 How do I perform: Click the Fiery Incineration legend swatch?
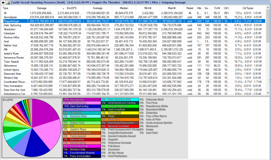click(x=82, y=156)
